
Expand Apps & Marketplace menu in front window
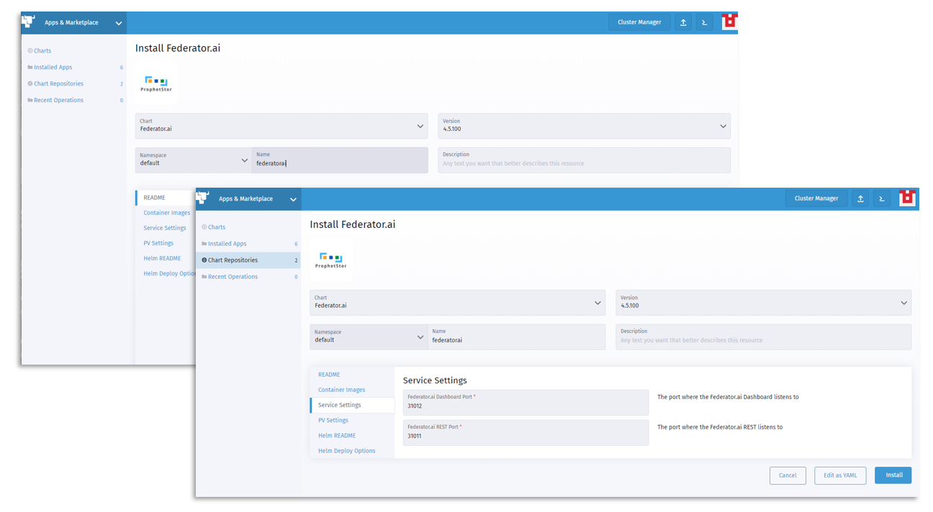coord(293,199)
